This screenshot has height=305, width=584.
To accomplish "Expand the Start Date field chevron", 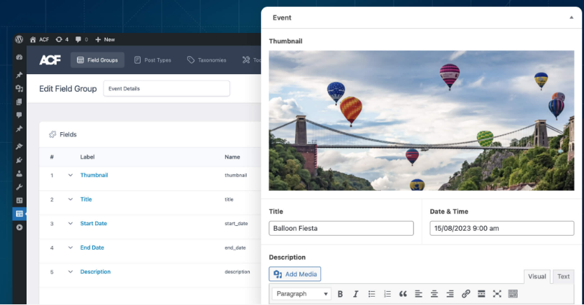I will pos(70,223).
